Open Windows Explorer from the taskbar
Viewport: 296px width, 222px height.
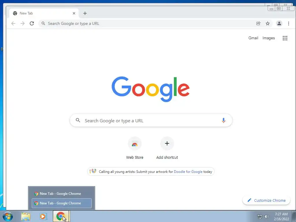(26, 217)
